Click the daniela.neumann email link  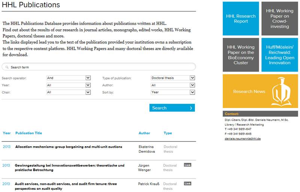pyautogui.click(x=243, y=139)
